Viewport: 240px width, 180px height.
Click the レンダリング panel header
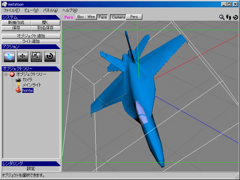[31, 163]
